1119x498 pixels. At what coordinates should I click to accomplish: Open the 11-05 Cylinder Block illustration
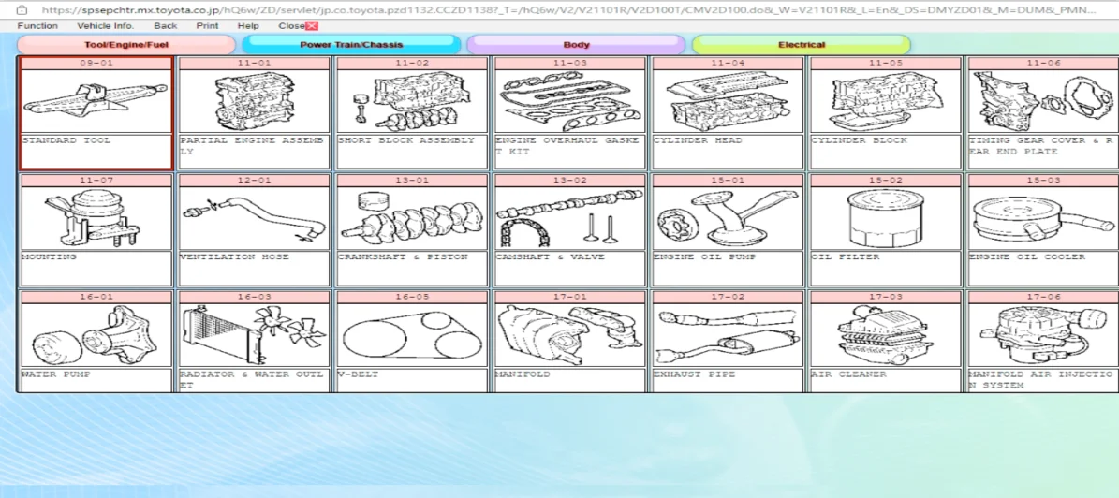[885, 100]
